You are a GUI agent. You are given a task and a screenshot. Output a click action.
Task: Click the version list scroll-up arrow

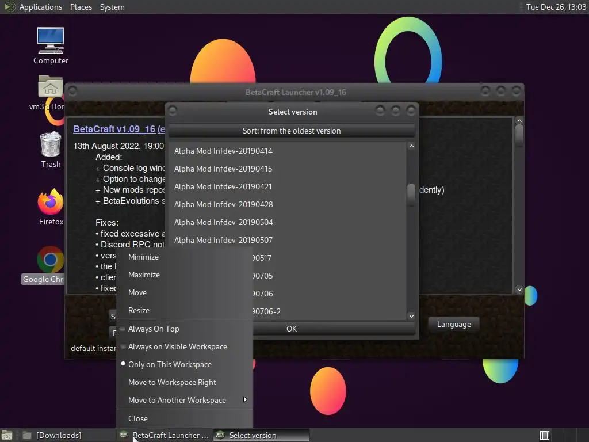click(411, 146)
